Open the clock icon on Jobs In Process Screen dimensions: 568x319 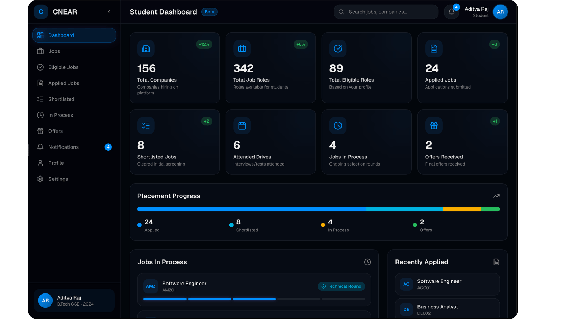pyautogui.click(x=367, y=262)
